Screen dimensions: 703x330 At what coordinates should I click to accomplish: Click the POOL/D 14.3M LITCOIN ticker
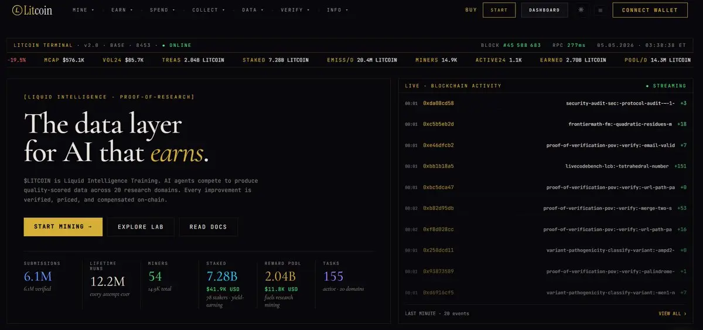(x=657, y=60)
